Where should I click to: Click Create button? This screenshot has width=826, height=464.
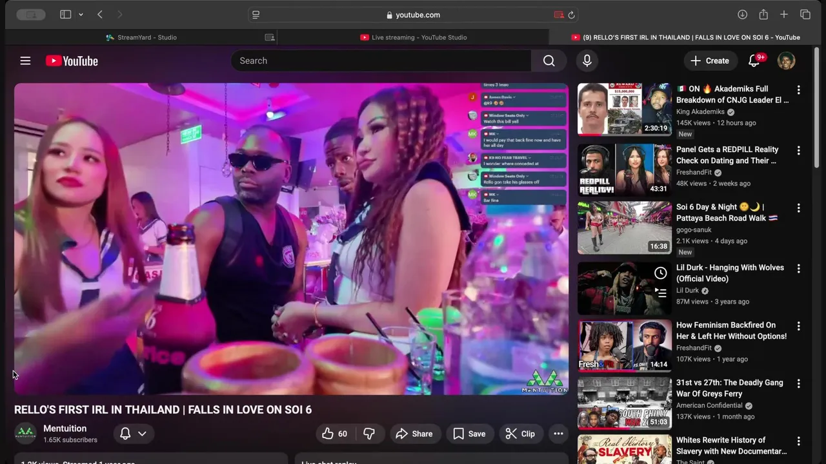click(710, 61)
